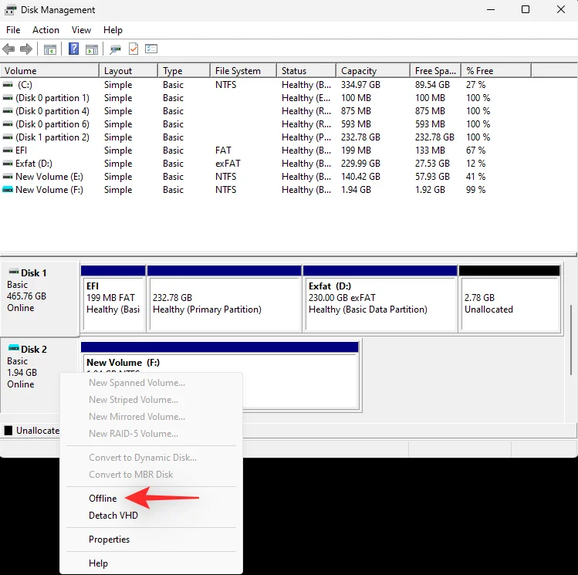Screen dimensions: 578x575
Task: Select the EFI 199 MB FAT partition block
Action: point(113,299)
